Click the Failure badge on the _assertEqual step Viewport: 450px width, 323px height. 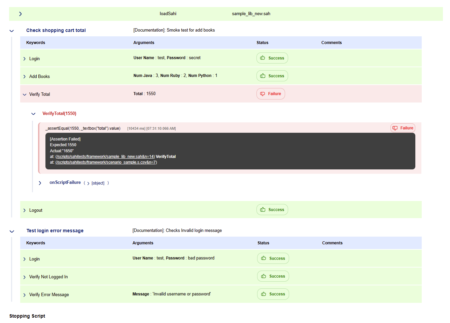(x=403, y=128)
